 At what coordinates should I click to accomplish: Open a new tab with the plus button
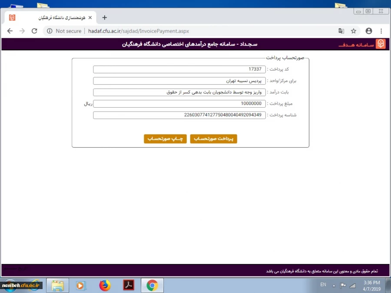[104, 18]
